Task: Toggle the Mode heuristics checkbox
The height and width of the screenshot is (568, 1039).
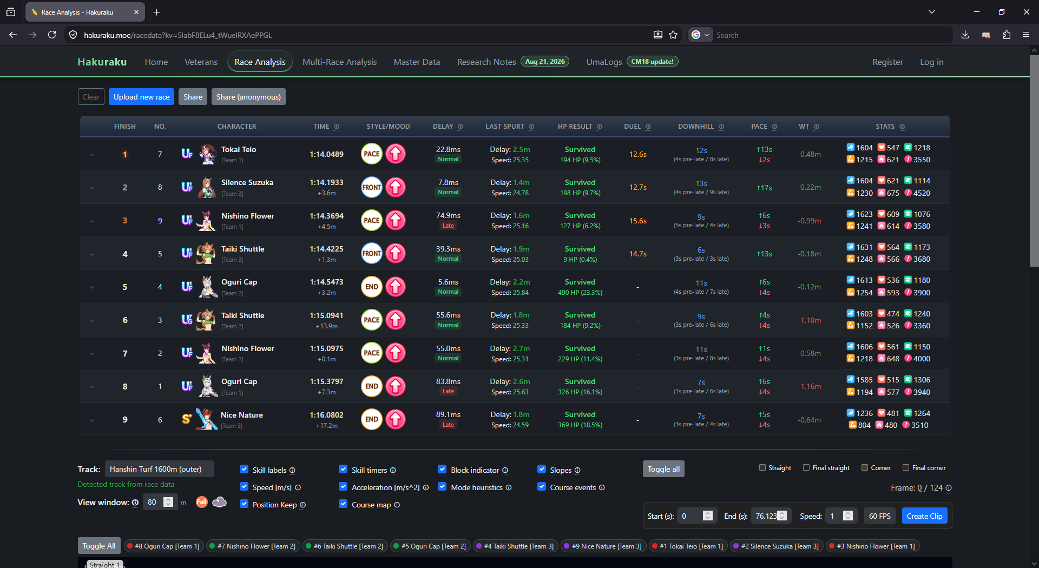Action: [x=442, y=487]
